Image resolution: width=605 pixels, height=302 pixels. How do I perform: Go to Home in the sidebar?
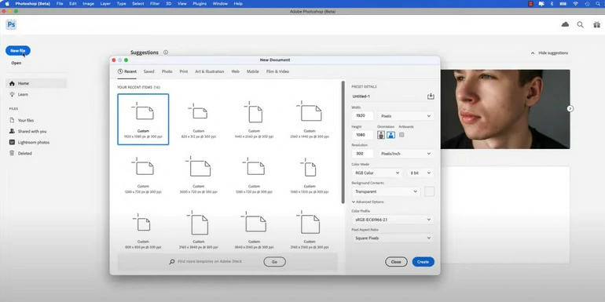pos(36,83)
